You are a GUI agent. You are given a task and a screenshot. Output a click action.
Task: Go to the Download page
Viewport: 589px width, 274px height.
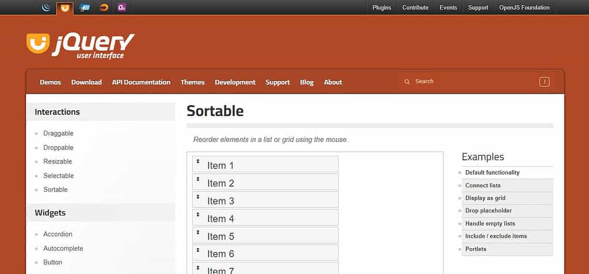[x=86, y=82]
